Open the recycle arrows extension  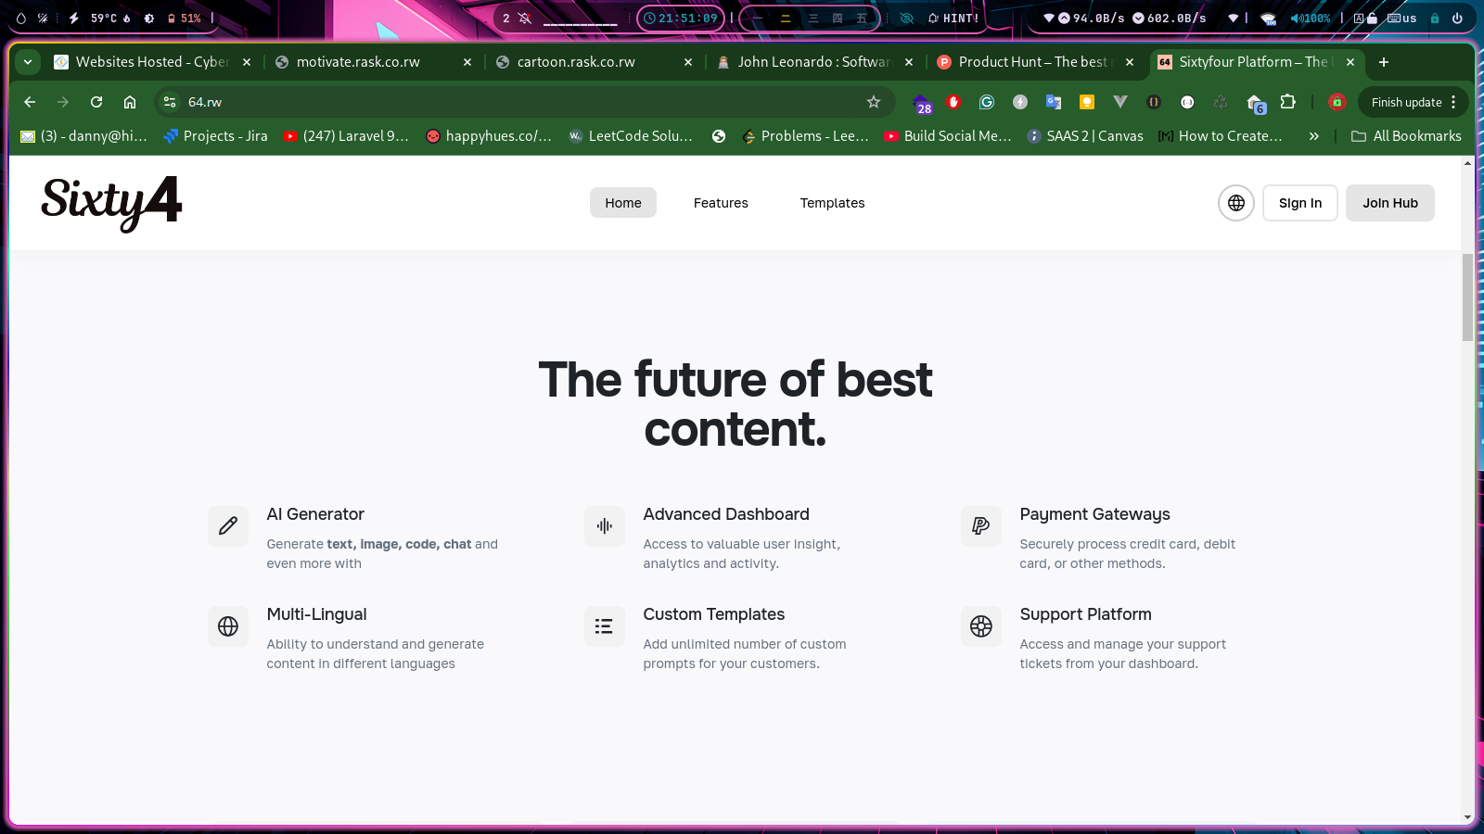coord(1221,102)
